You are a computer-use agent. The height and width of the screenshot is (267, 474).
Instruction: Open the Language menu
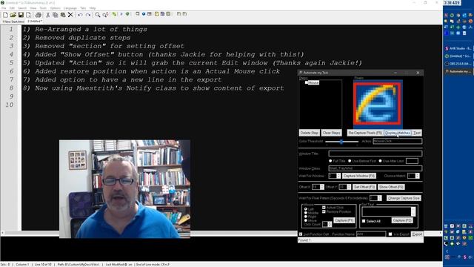70,8
